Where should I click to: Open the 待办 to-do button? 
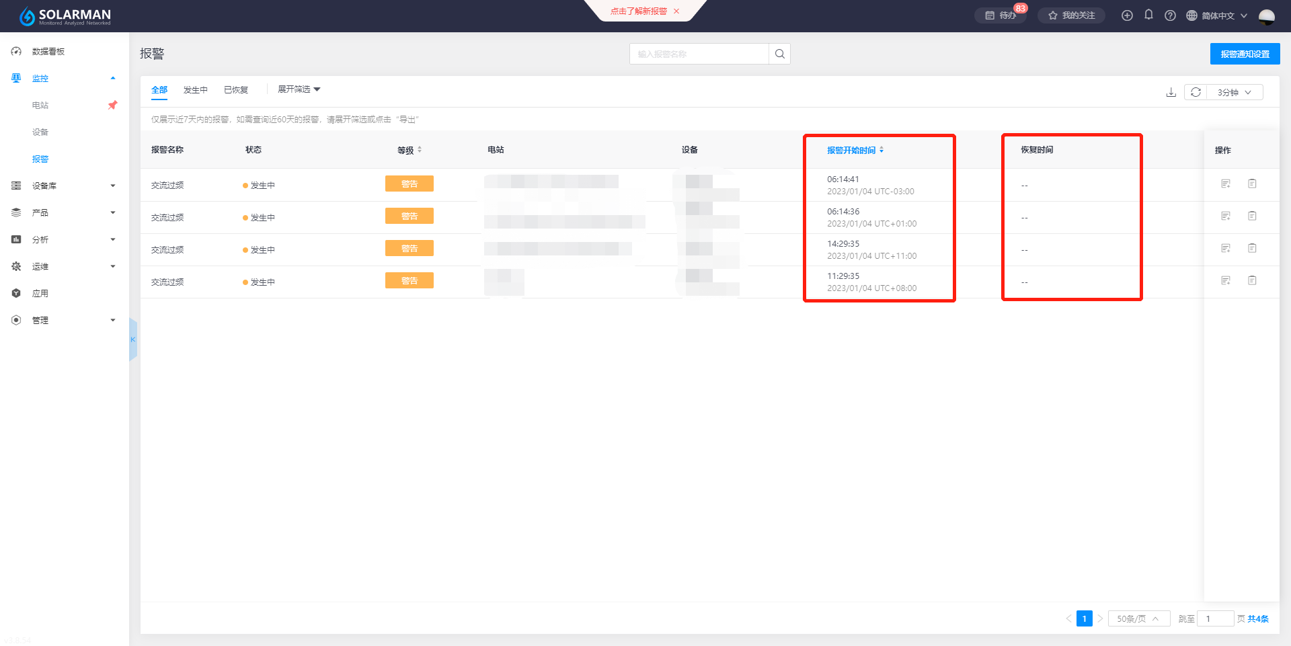[1000, 15]
